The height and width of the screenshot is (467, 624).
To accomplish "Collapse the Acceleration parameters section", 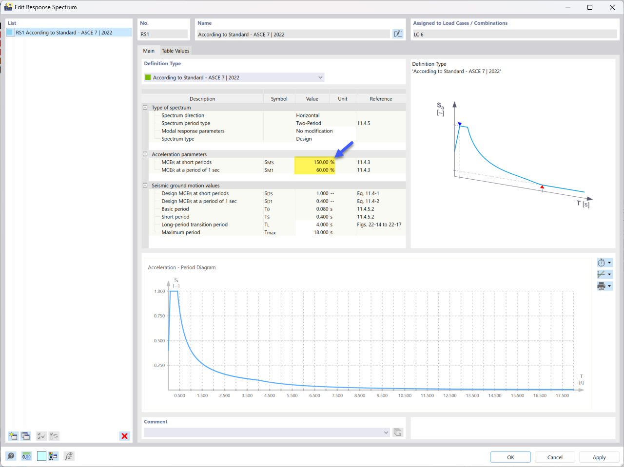I will pyautogui.click(x=145, y=154).
